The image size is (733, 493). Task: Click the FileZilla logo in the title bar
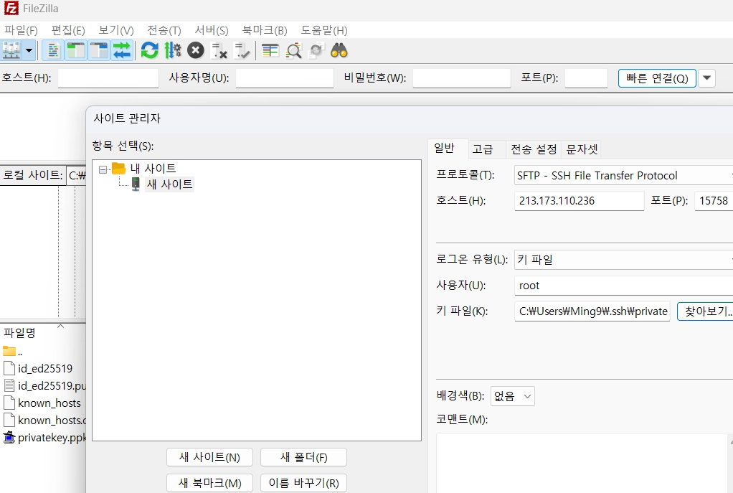(10, 9)
